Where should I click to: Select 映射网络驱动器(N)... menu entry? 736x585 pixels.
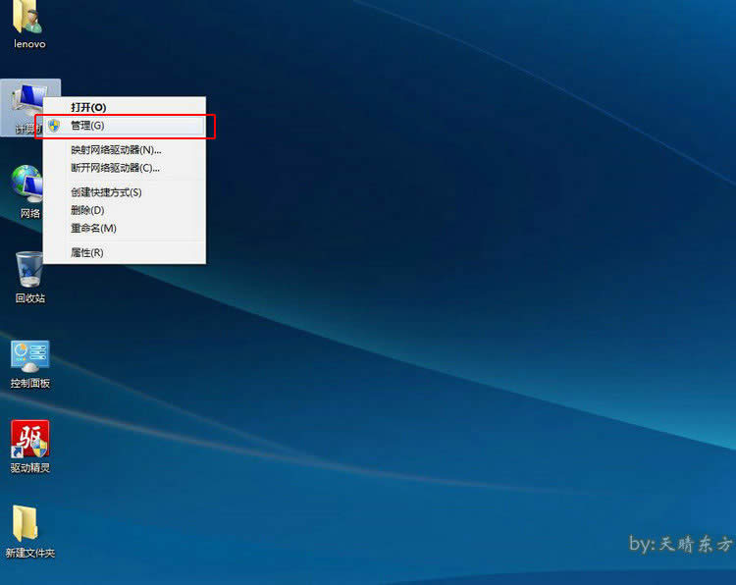tap(116, 150)
